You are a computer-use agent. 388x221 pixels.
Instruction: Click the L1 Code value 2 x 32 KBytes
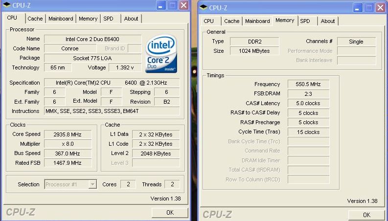coord(156,144)
